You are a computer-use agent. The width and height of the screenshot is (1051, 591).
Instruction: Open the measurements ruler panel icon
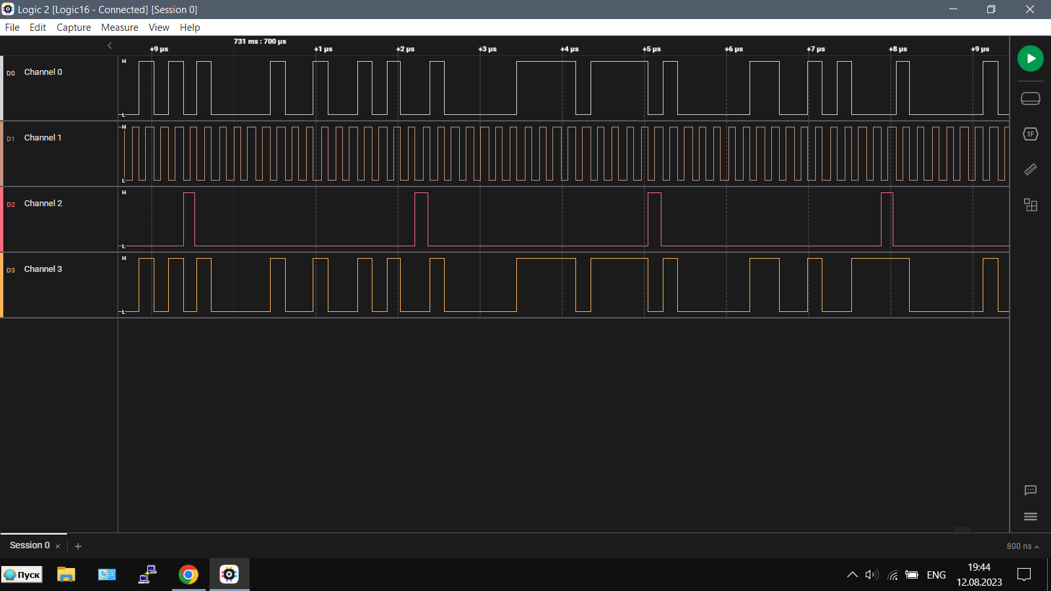pyautogui.click(x=1031, y=169)
